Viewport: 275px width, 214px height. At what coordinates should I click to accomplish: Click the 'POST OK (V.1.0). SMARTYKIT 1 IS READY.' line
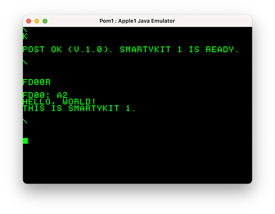click(131, 49)
